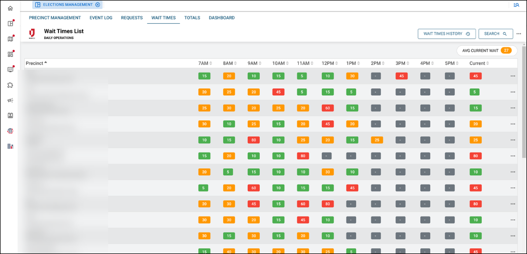Click the map icon in left sidebar
The width and height of the screenshot is (527, 254).
coord(10,39)
